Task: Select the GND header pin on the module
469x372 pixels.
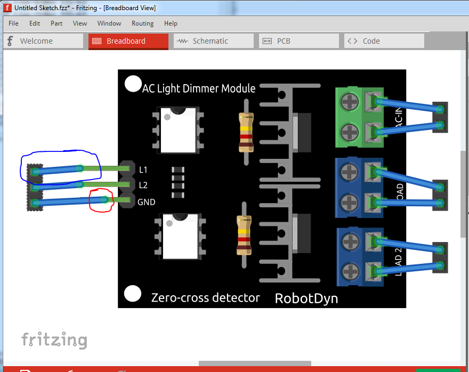Action: (x=127, y=200)
